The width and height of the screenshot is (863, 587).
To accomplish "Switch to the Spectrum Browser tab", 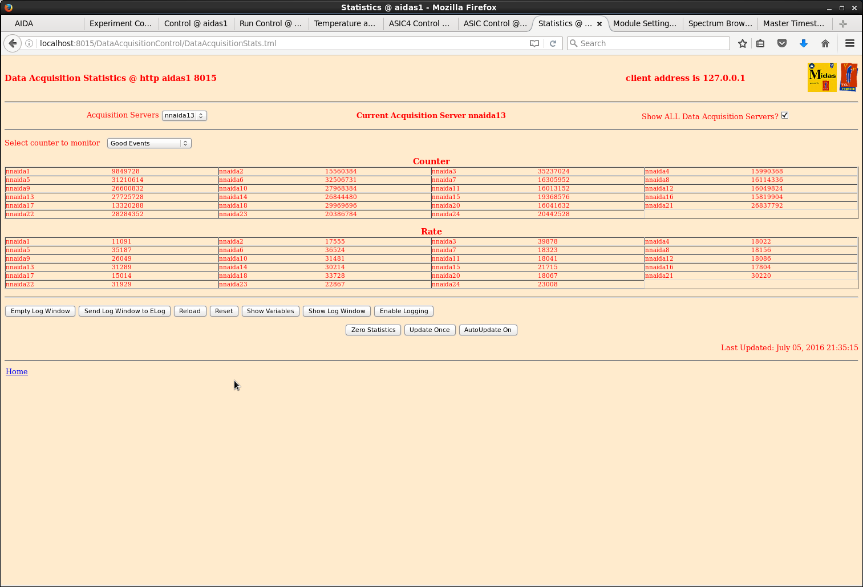I will click(x=720, y=23).
